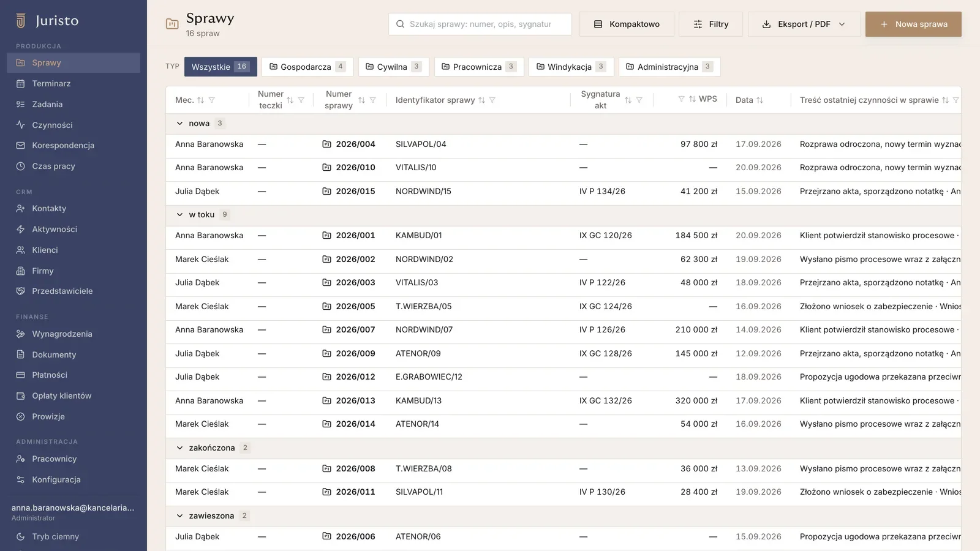
Task: Click the KAMBUD/13 identifier cell
Action: pos(418,401)
